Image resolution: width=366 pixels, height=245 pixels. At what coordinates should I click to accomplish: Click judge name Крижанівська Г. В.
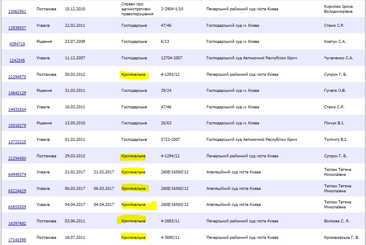pyautogui.click(x=342, y=238)
